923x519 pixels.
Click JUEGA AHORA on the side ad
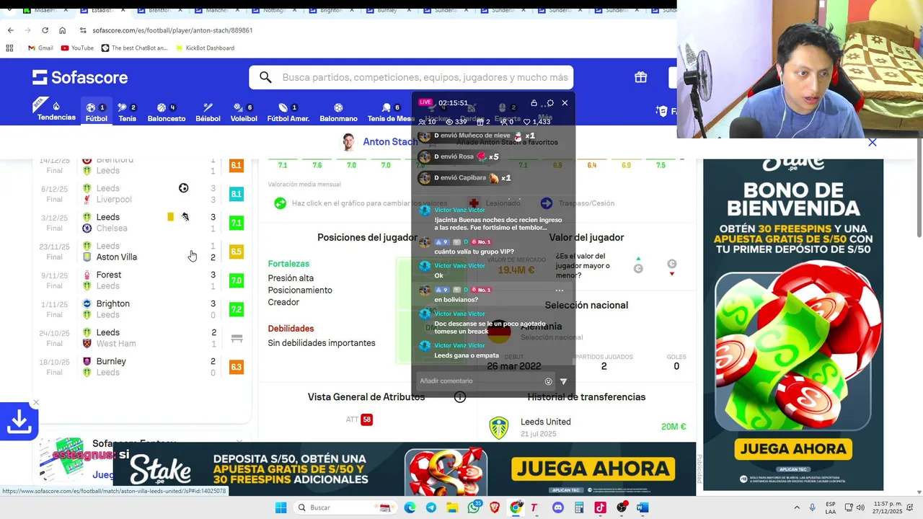(x=793, y=449)
